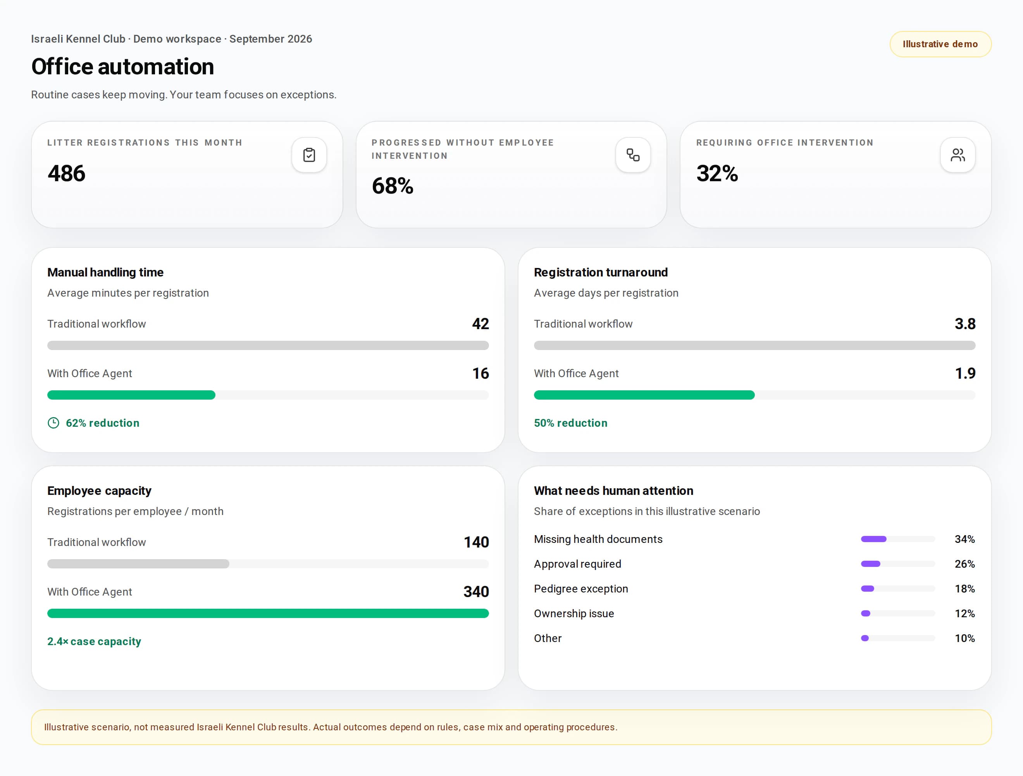
Task: Click the Registration turnaround With Office Agent bar
Action: 644,395
